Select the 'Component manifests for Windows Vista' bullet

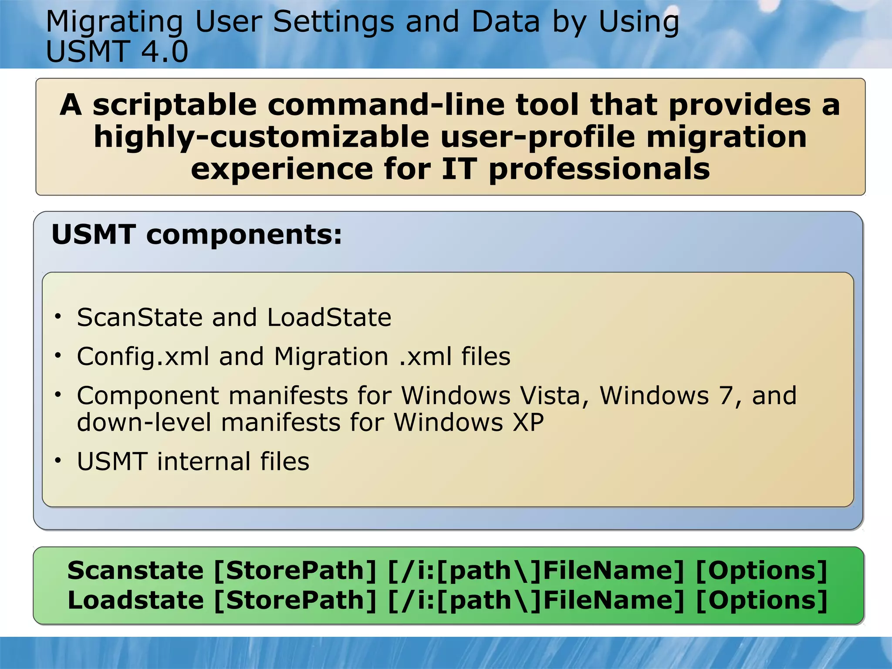point(437,409)
